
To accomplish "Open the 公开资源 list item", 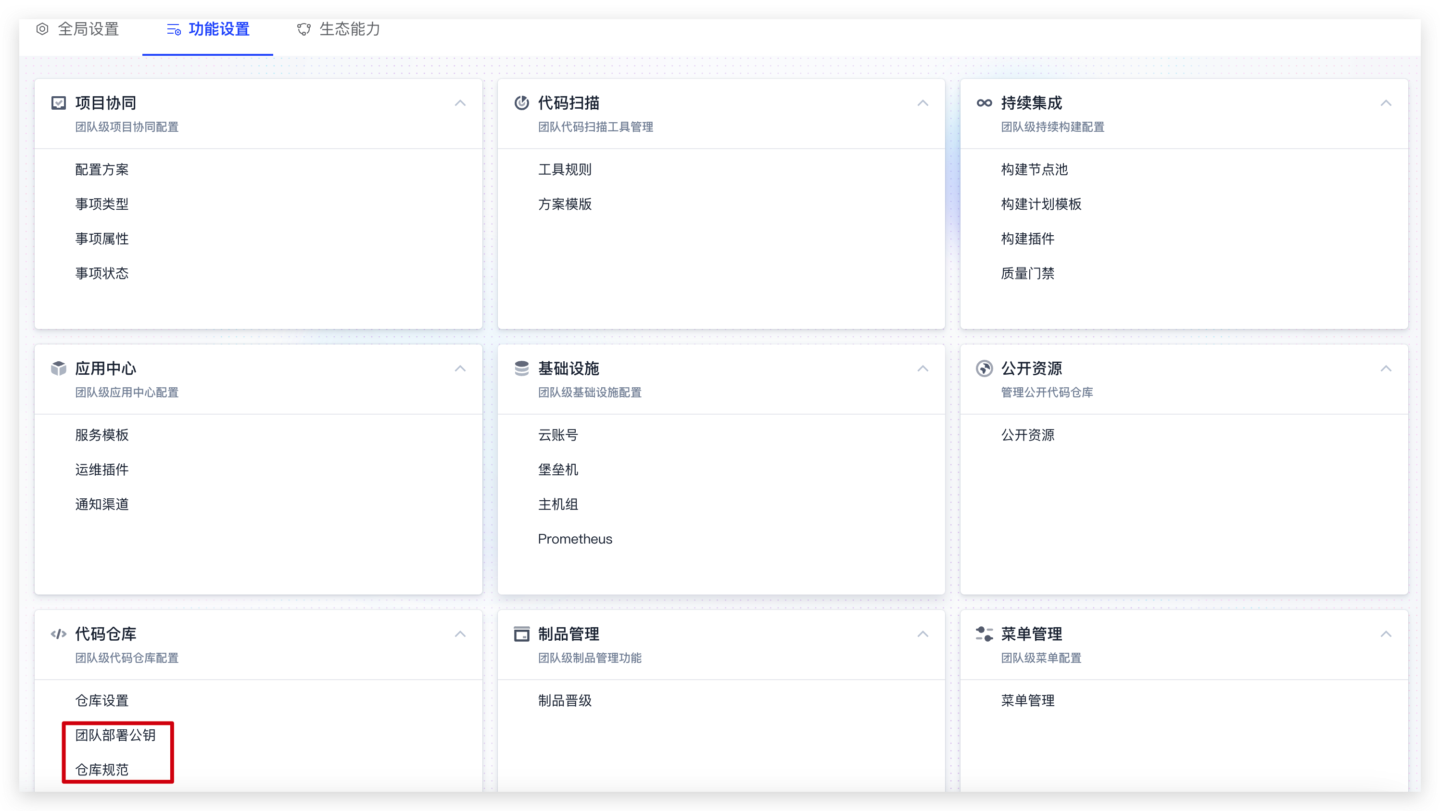I will [x=1027, y=435].
